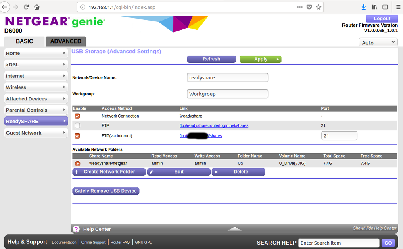Open the ftp://readyshare.routerlogin.net/shares link

[214, 126]
